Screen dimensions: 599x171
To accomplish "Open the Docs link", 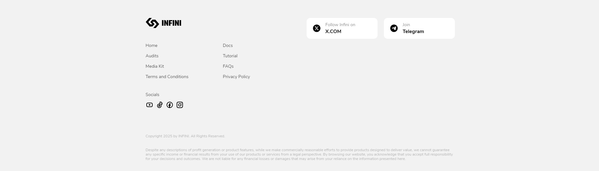I will pyautogui.click(x=228, y=45).
